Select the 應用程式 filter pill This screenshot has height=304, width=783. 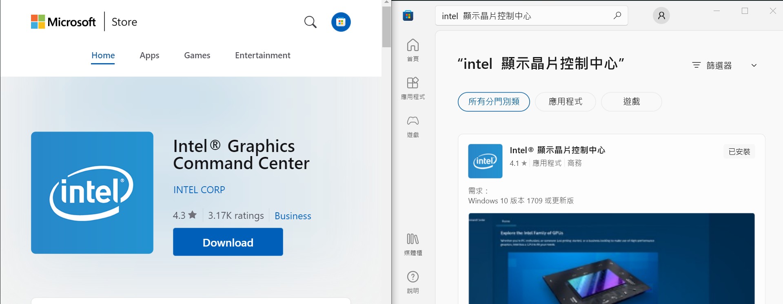(566, 101)
